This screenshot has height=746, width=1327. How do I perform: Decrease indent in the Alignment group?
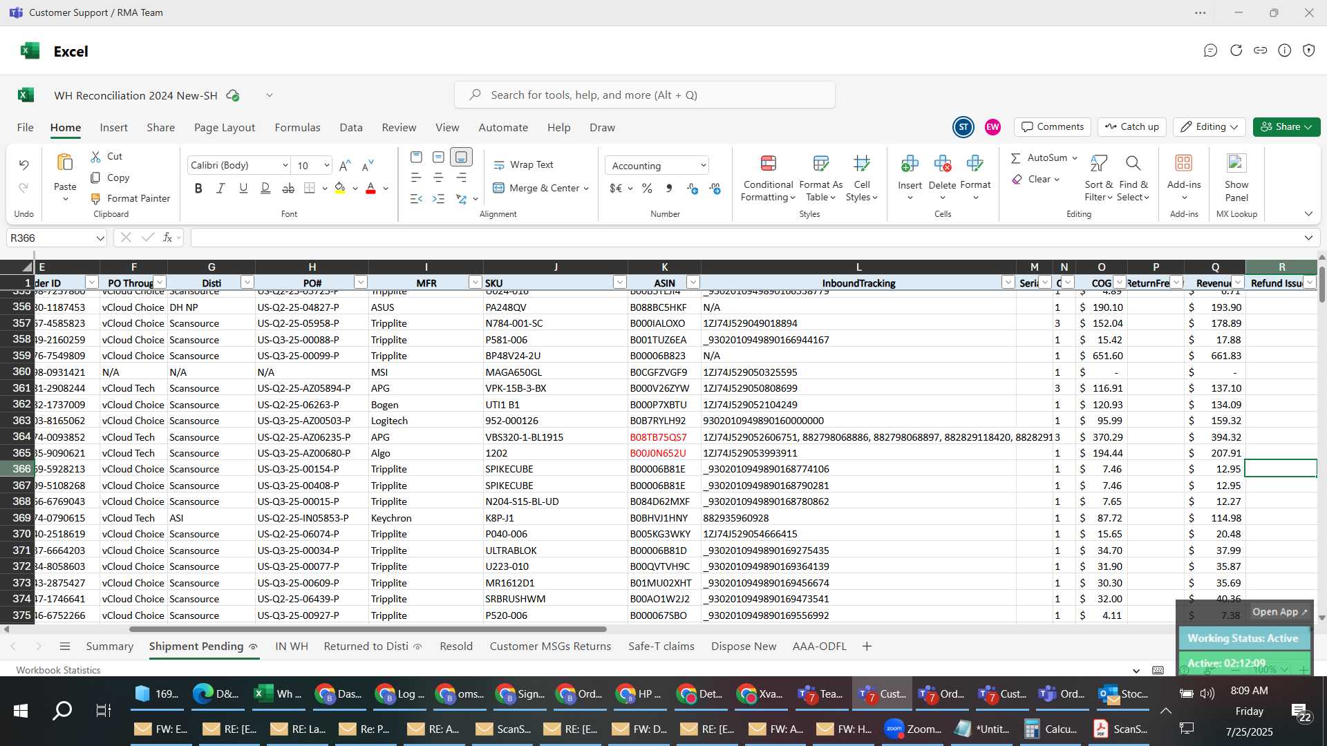[x=416, y=199]
